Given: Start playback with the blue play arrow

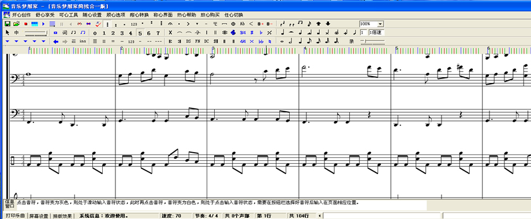Looking at the screenshot, I should tap(43, 24).
